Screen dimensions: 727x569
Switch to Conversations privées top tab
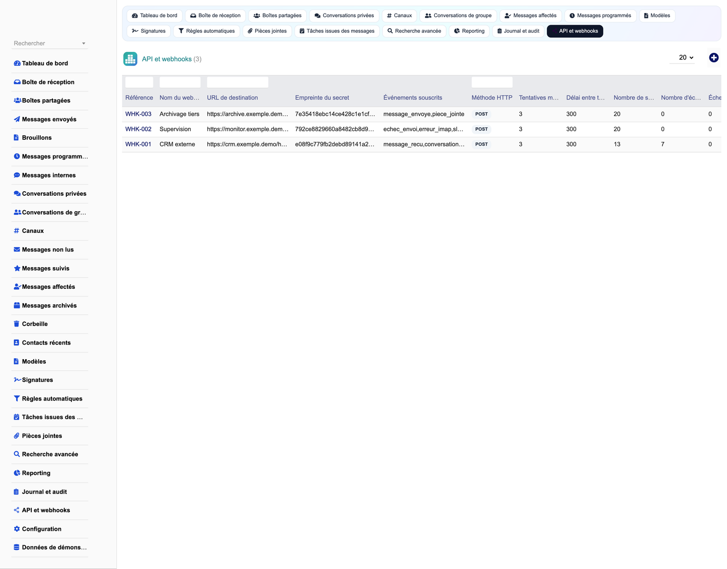pyautogui.click(x=344, y=16)
